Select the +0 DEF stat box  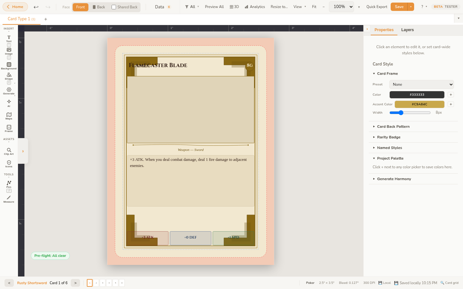190,238
